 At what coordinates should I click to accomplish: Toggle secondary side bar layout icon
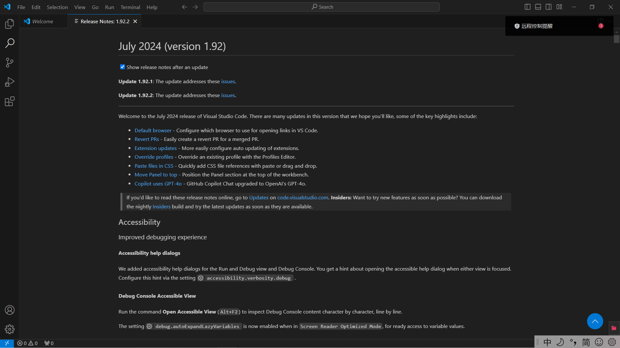pyautogui.click(x=549, y=7)
